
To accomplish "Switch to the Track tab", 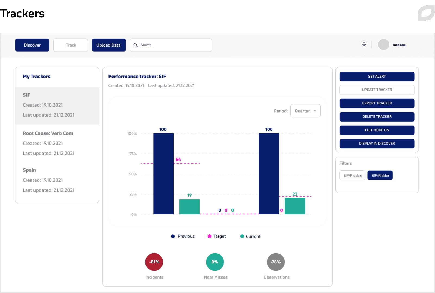I will 71,45.
